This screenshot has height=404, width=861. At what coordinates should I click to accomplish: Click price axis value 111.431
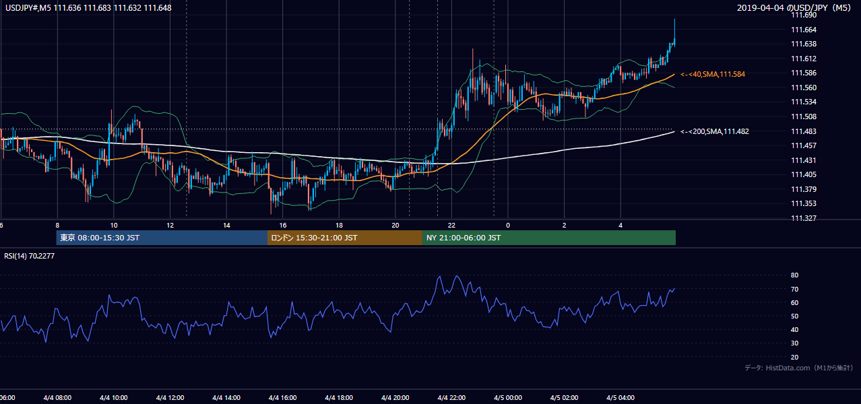[803, 160]
